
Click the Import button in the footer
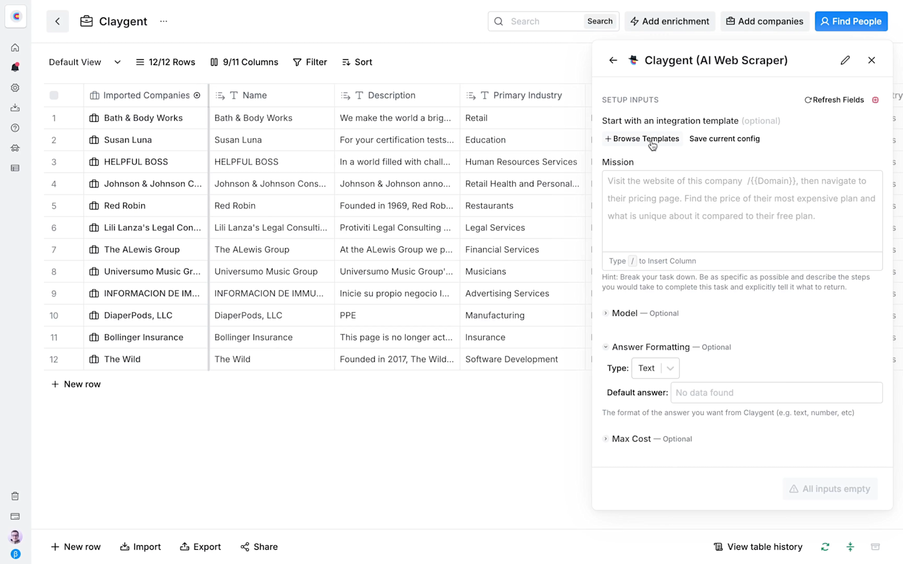pyautogui.click(x=141, y=547)
